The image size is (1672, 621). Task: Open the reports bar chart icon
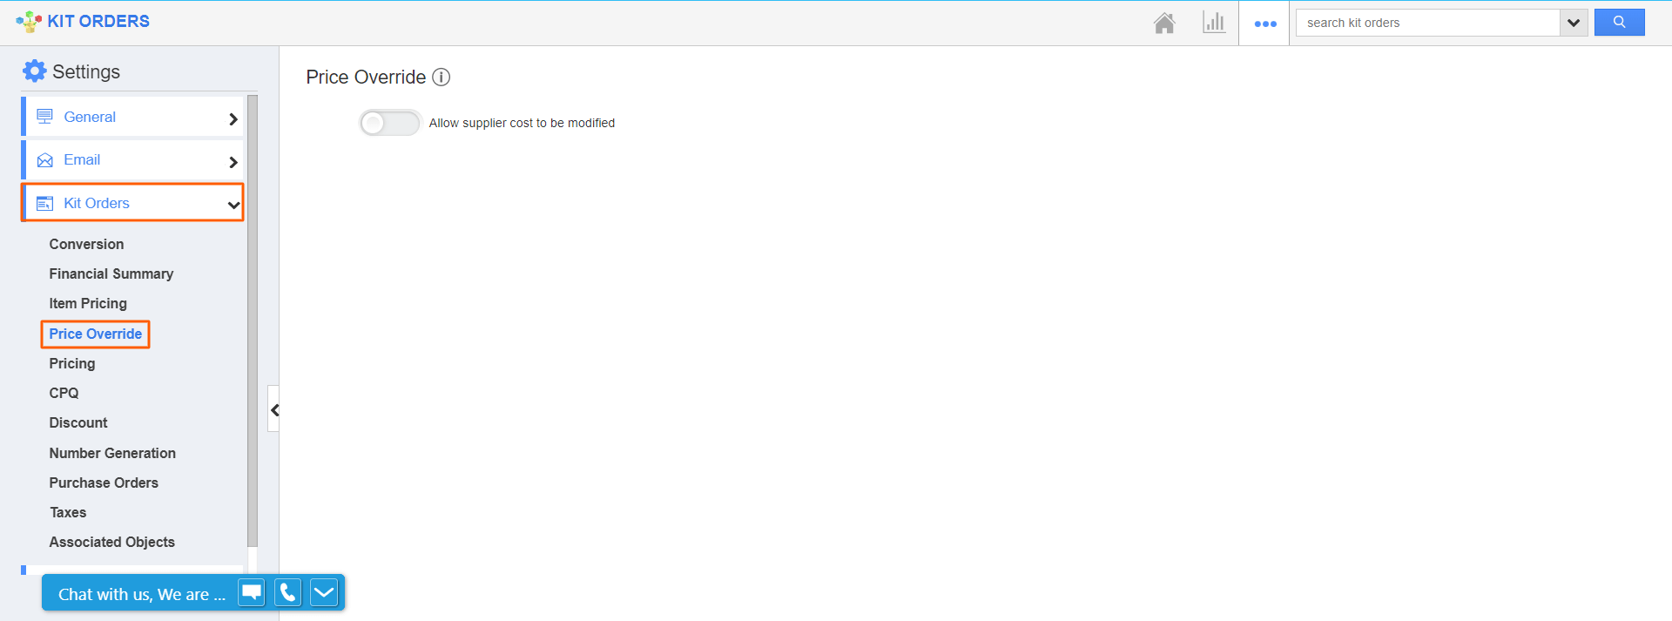click(1214, 23)
